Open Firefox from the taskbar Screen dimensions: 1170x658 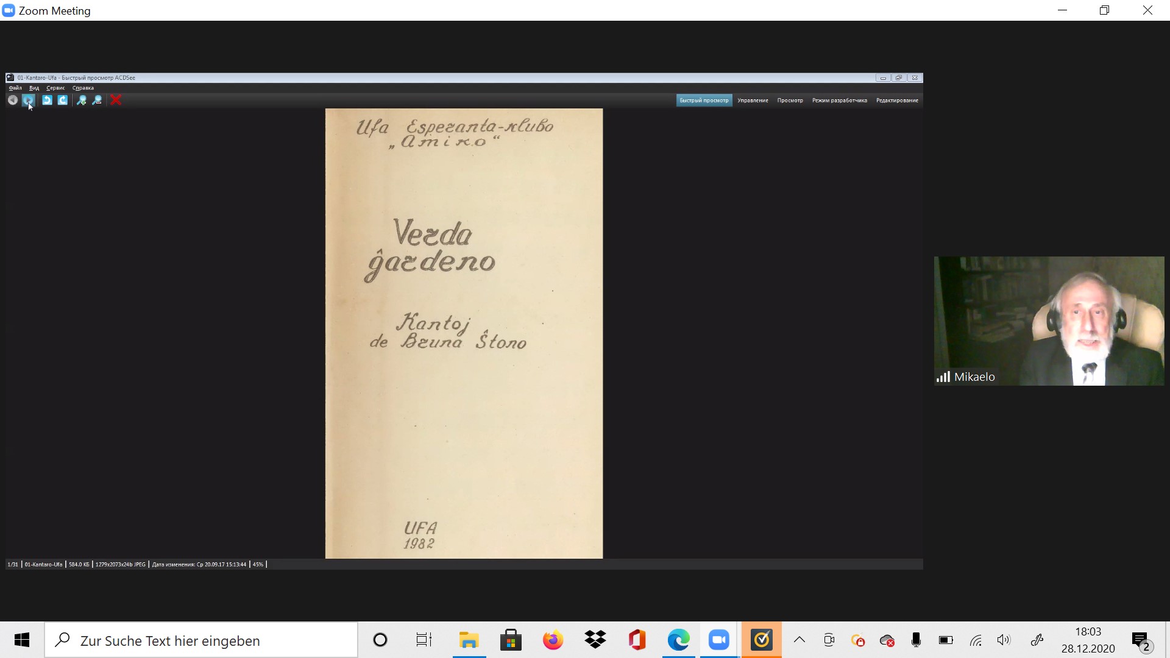pos(553,640)
